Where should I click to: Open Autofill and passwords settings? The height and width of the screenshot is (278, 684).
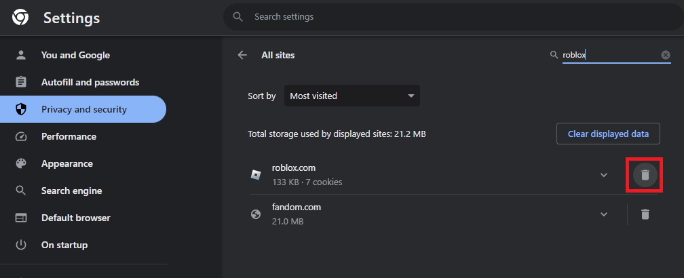tap(90, 82)
